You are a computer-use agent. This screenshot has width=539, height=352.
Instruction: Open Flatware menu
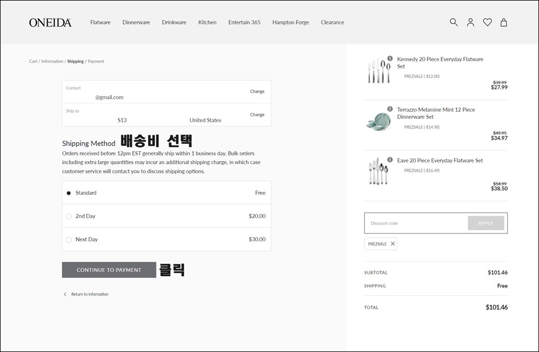click(x=101, y=22)
